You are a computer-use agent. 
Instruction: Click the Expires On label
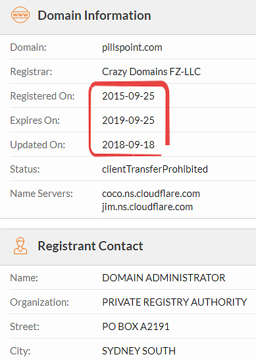click(x=35, y=121)
